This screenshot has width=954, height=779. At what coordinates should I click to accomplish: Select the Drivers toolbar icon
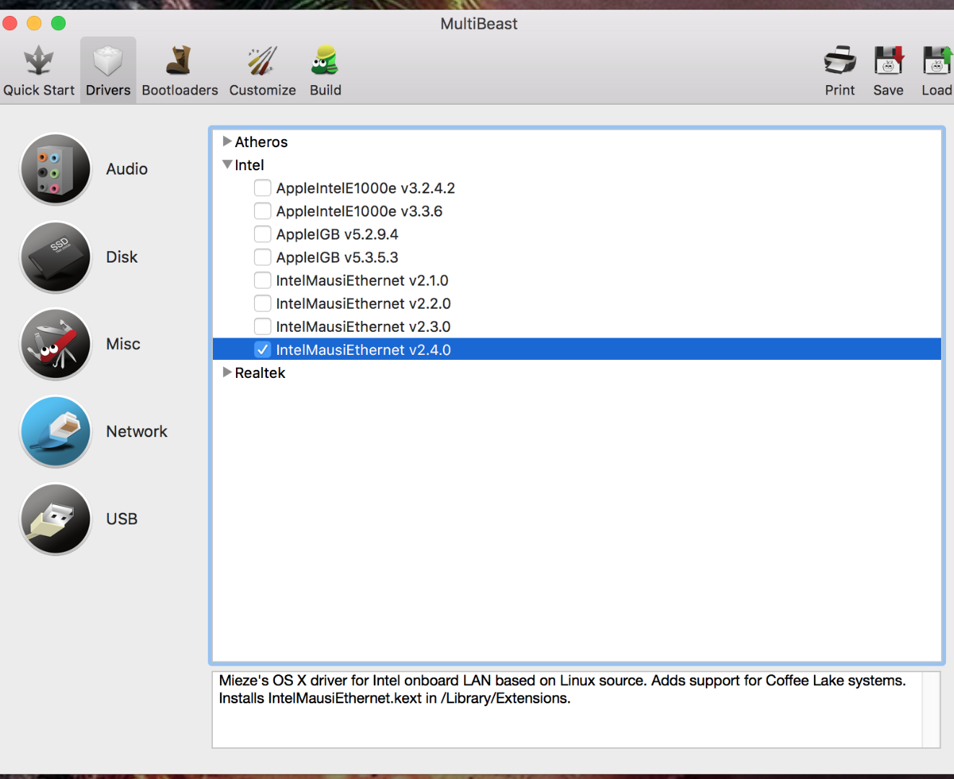pyautogui.click(x=108, y=61)
